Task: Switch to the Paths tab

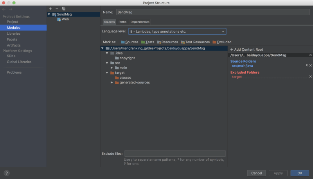Action: 122,22
